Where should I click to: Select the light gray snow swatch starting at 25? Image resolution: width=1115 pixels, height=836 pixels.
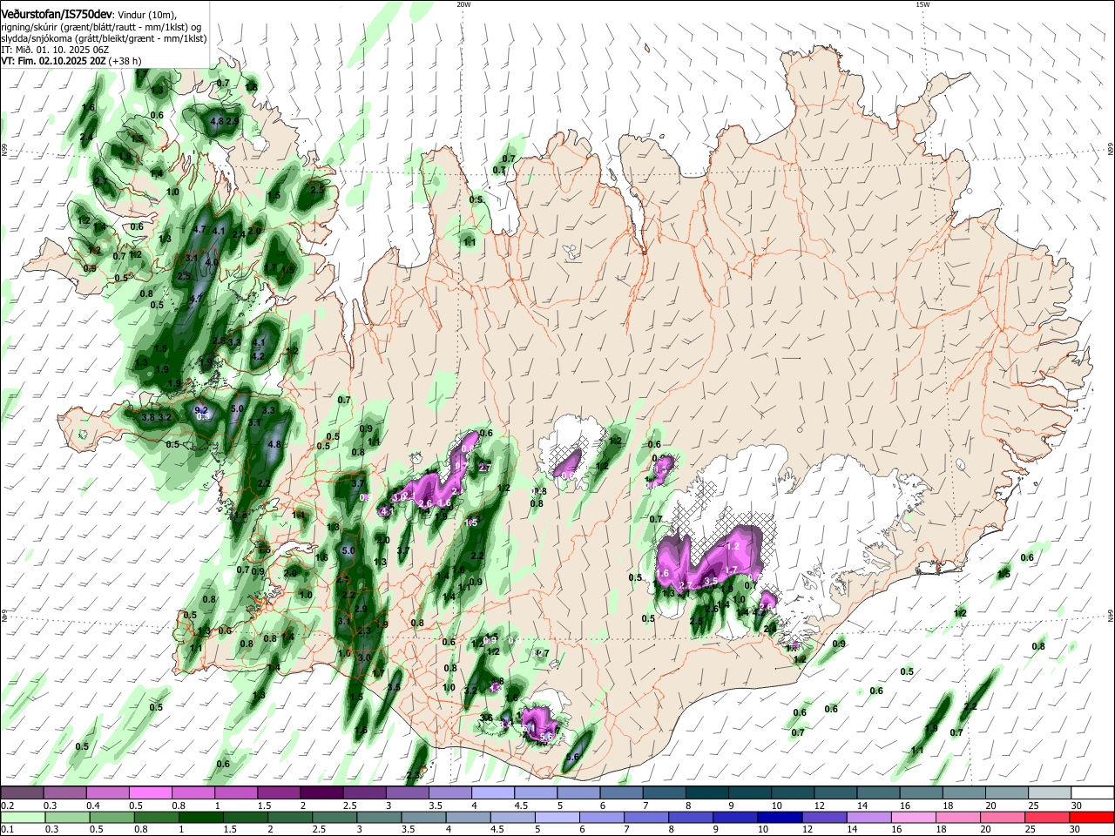point(1051,793)
